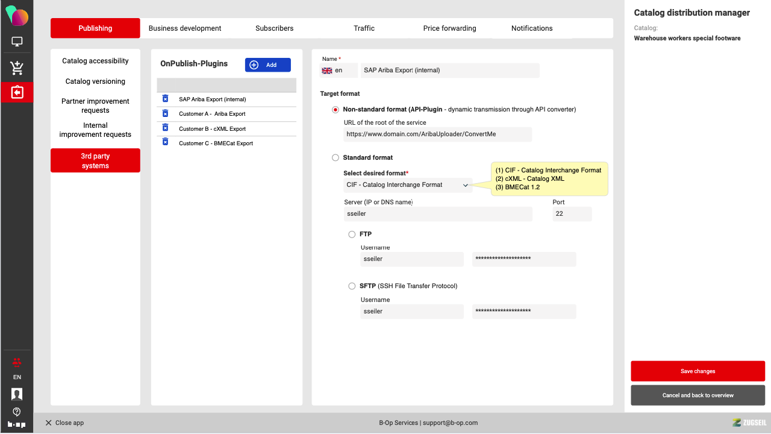Image resolution: width=771 pixels, height=434 pixels.
Task: Select the Standard format radio button
Action: [336, 158]
